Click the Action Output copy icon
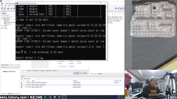Image resolution: width=177 pixels, height=99 pixels. click(x=22, y=79)
